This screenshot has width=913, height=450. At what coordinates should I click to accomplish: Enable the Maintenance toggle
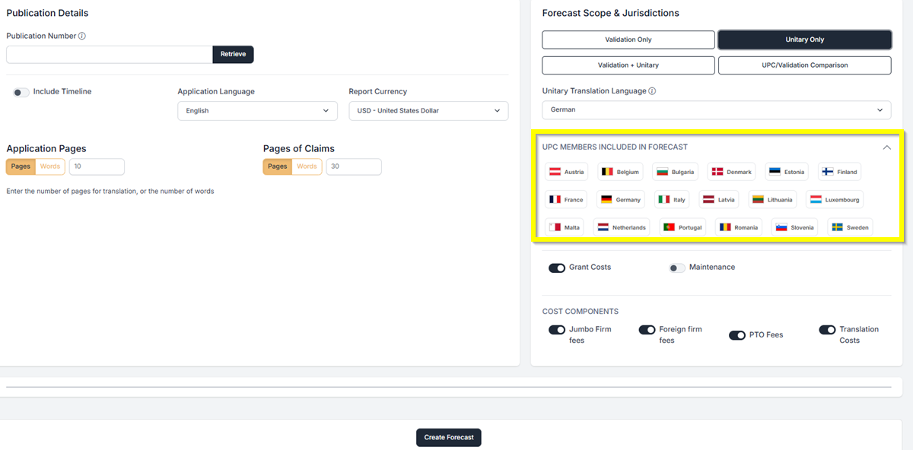[677, 268]
